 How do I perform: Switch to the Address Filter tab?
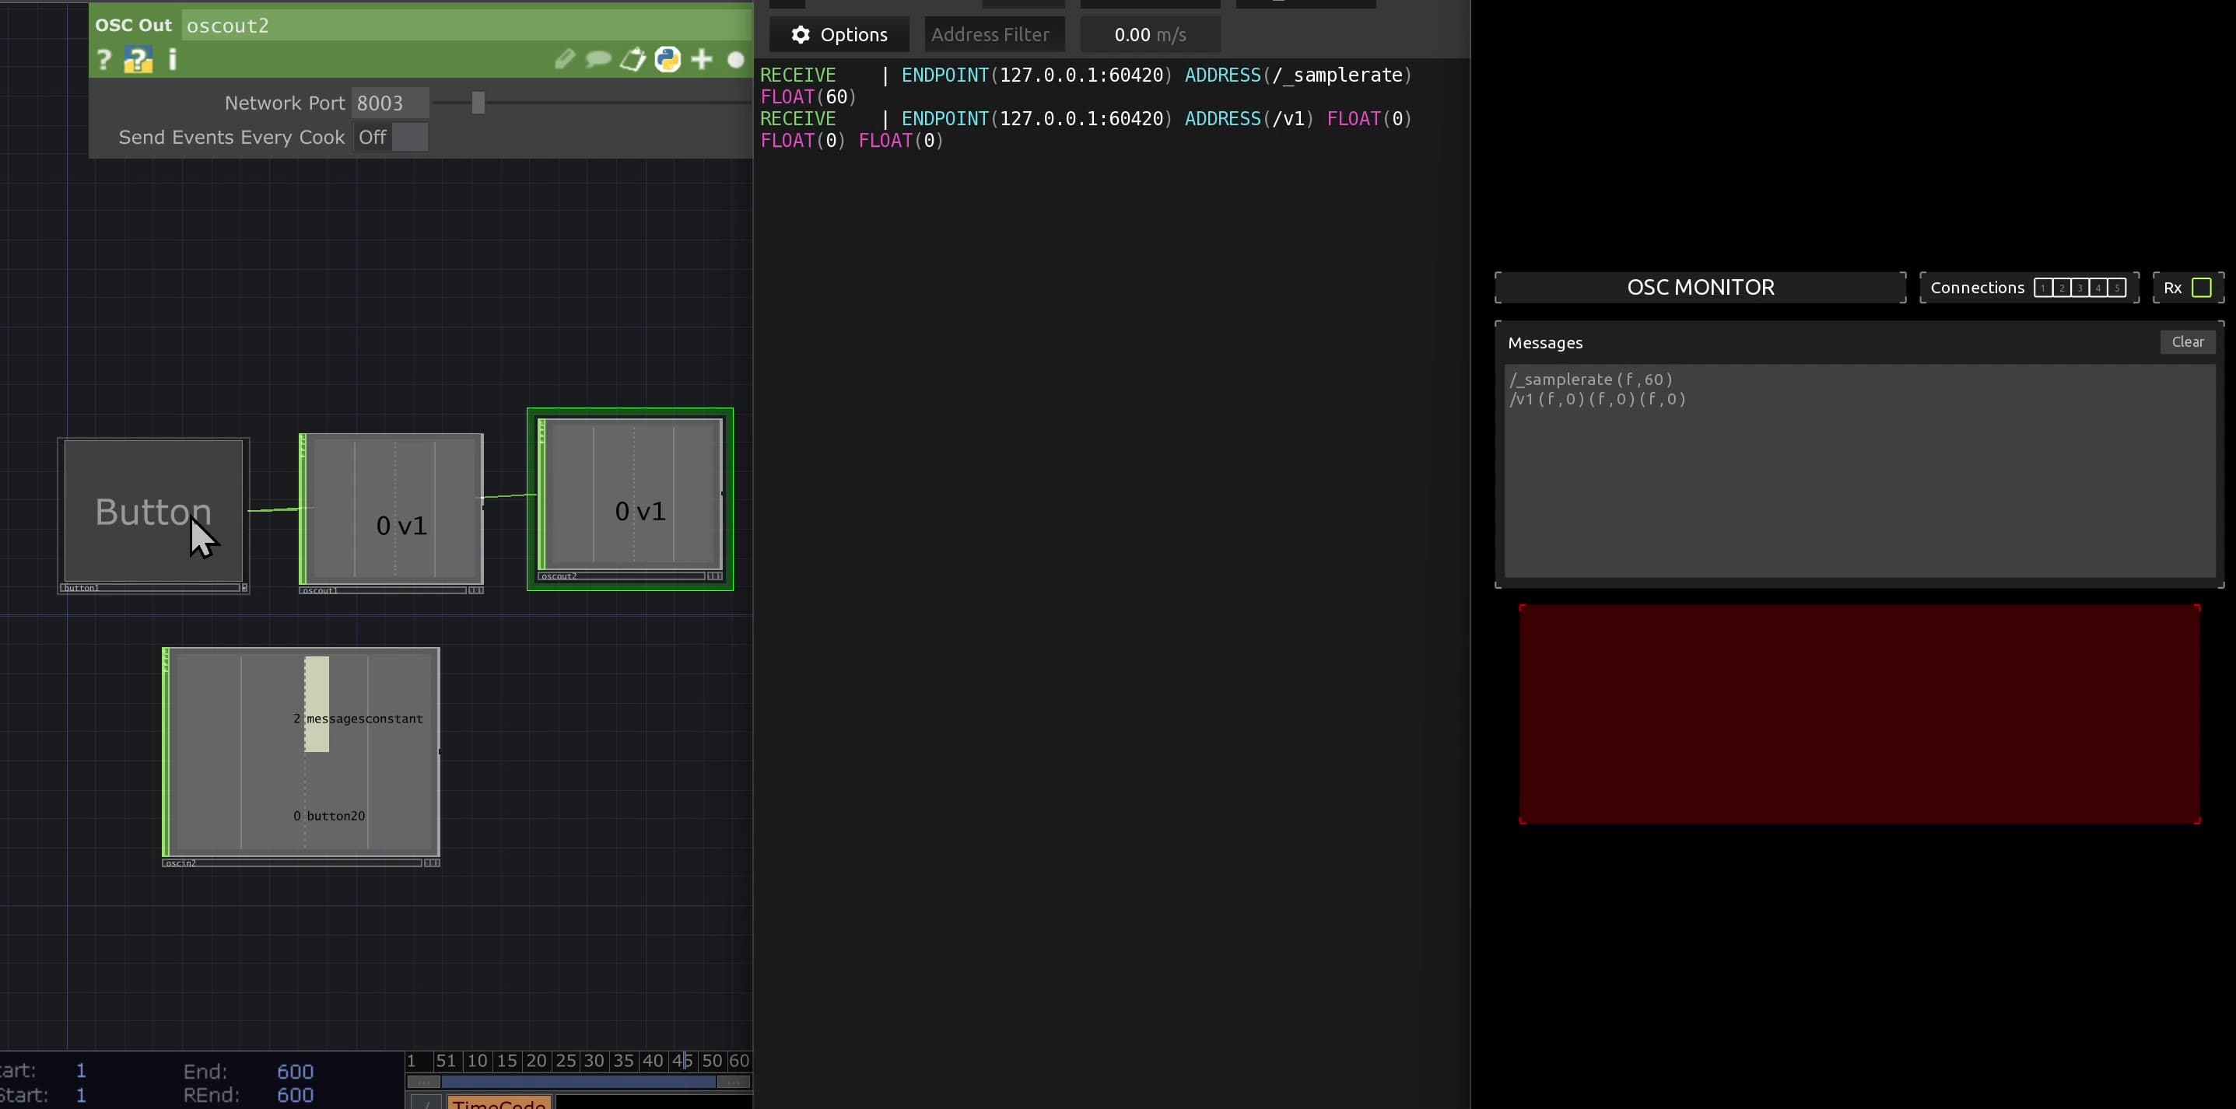point(991,35)
